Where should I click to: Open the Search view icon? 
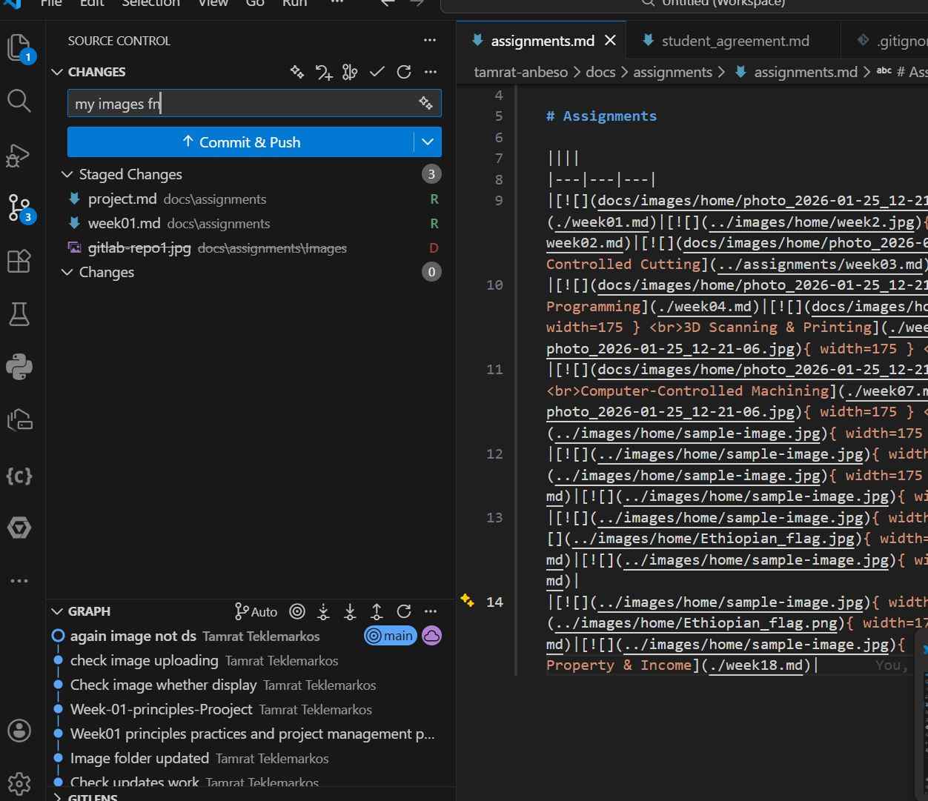tap(19, 100)
